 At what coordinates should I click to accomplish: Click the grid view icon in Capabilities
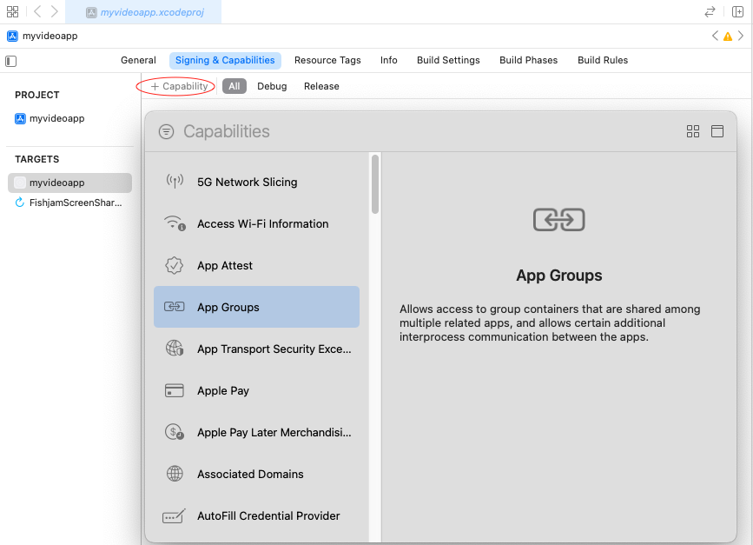(x=692, y=131)
